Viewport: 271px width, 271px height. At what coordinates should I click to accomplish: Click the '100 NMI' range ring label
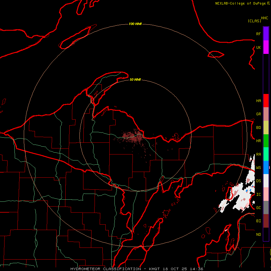click(135, 24)
